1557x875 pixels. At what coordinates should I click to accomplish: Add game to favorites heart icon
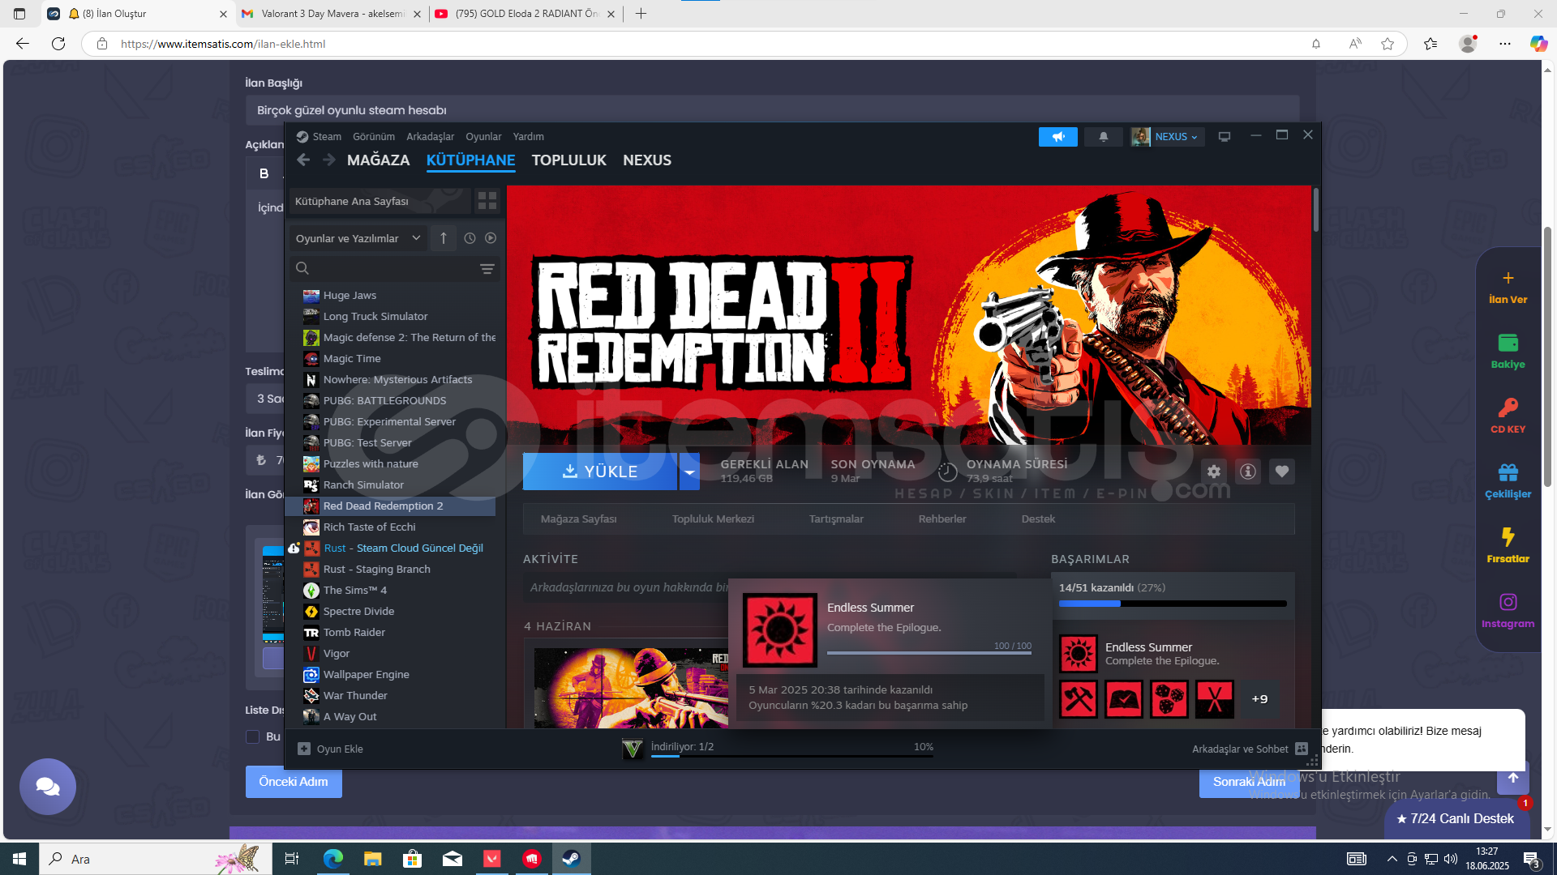point(1282,472)
